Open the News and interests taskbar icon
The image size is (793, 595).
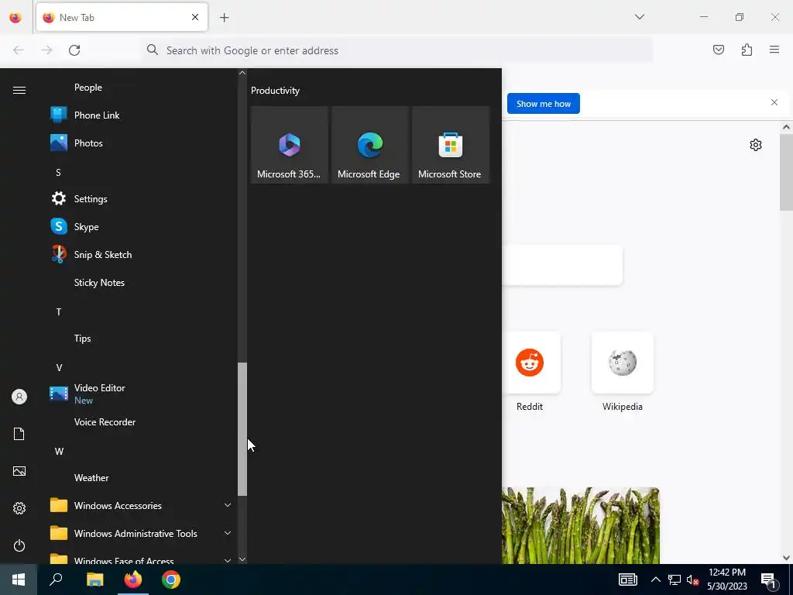point(627,580)
